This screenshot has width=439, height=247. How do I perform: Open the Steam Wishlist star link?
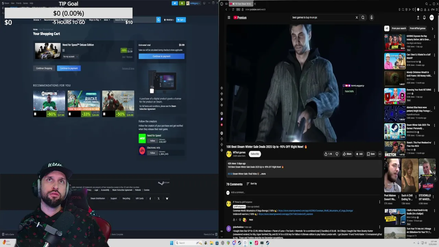[x=168, y=20]
